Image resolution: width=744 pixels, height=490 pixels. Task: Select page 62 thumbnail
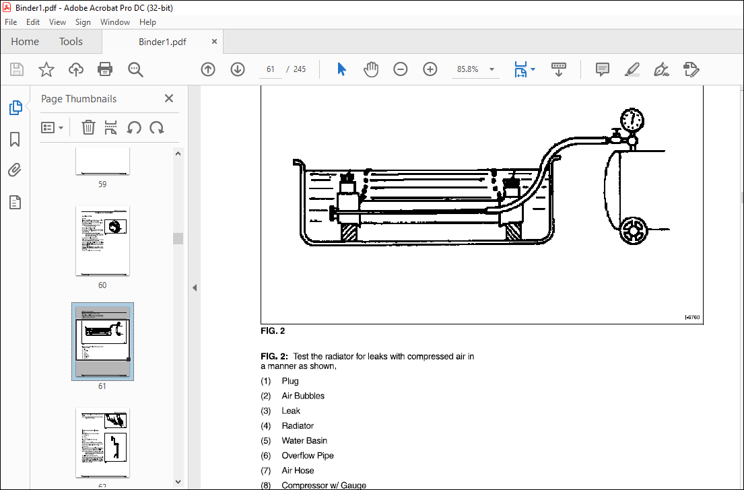click(x=102, y=442)
